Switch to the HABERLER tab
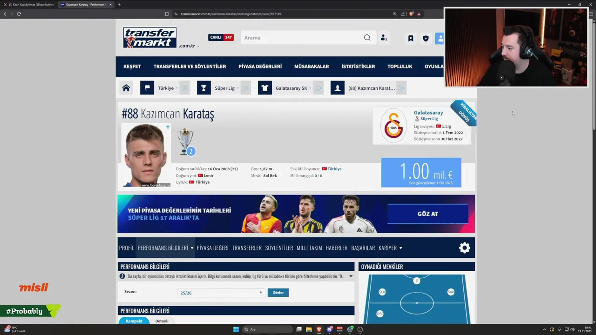The width and height of the screenshot is (596, 335). click(337, 248)
